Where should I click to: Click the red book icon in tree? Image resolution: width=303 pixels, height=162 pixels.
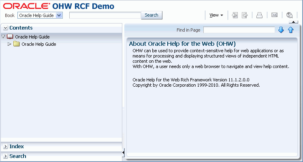[10, 36]
